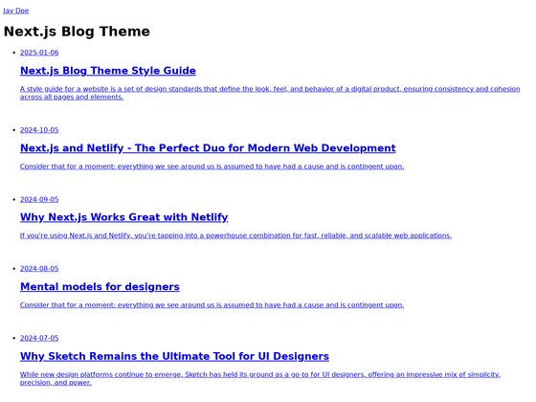Select the 2024-08-05 date link

[39, 269]
